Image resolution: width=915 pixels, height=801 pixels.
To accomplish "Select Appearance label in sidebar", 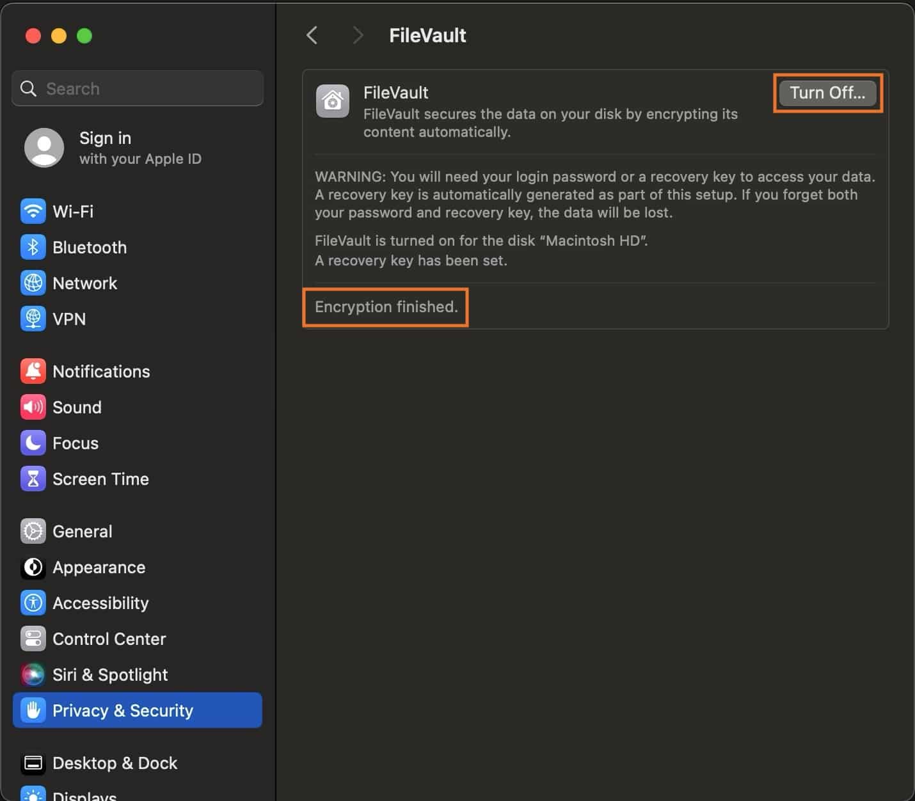I will pos(99,567).
